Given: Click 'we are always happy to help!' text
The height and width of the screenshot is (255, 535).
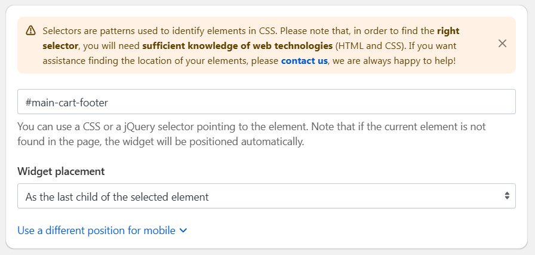Looking at the screenshot, I should click(394, 61).
